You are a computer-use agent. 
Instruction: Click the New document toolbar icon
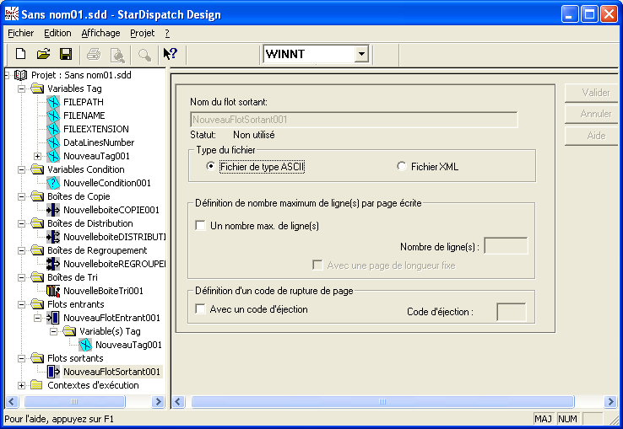(20, 54)
